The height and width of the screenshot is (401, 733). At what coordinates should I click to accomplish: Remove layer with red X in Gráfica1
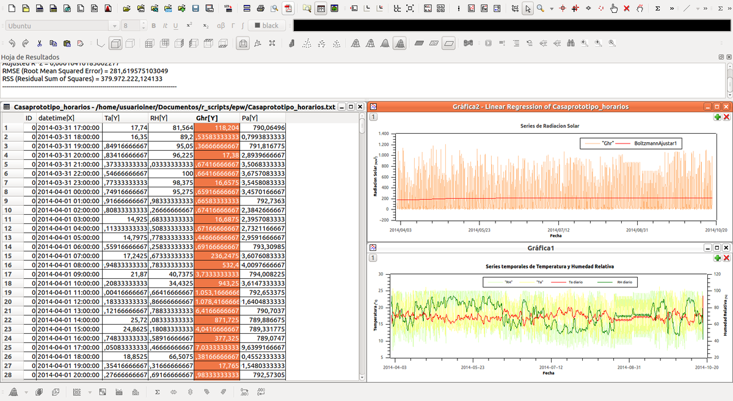pyautogui.click(x=726, y=259)
